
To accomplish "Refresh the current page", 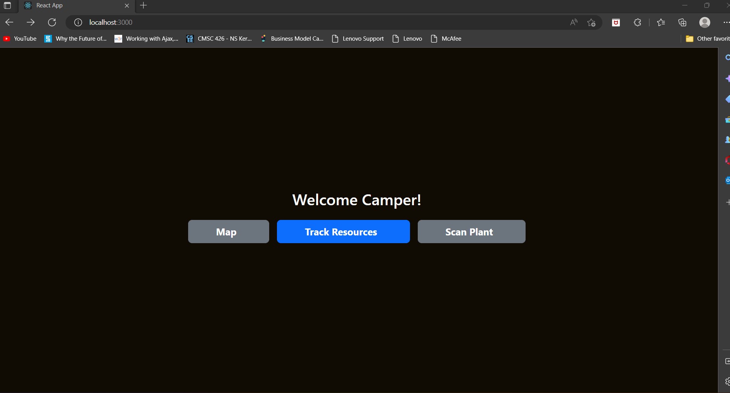I will pos(52,22).
